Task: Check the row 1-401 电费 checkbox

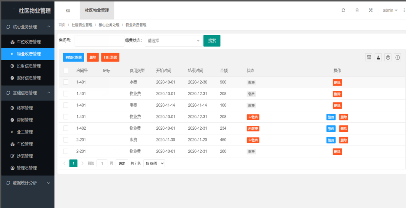Action: [x=66, y=105]
